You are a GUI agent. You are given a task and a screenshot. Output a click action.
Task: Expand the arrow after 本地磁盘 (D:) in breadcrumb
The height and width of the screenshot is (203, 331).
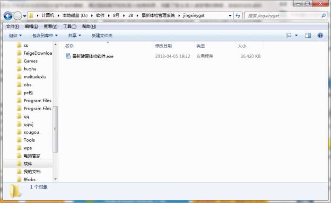tap(92, 16)
